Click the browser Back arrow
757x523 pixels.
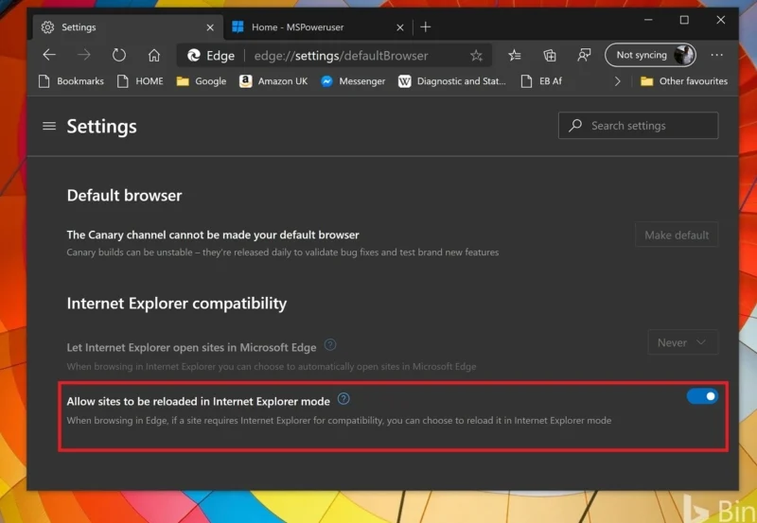49,55
